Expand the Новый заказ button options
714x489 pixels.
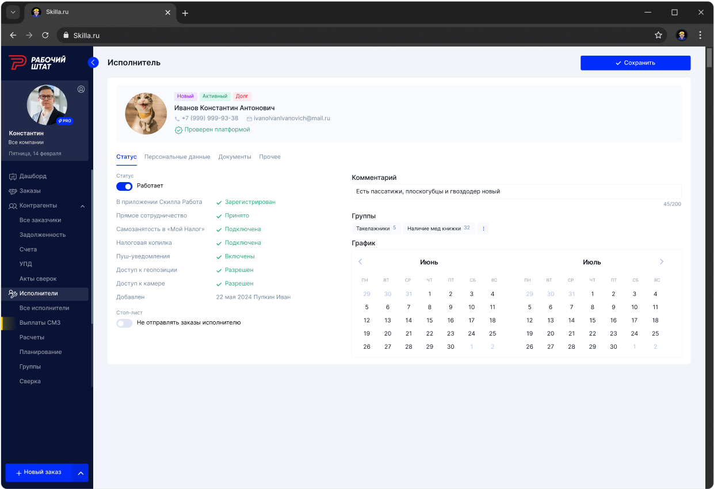tap(79, 472)
